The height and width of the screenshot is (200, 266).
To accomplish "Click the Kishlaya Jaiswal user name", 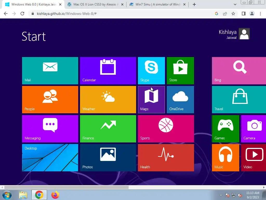I will 228,34.
